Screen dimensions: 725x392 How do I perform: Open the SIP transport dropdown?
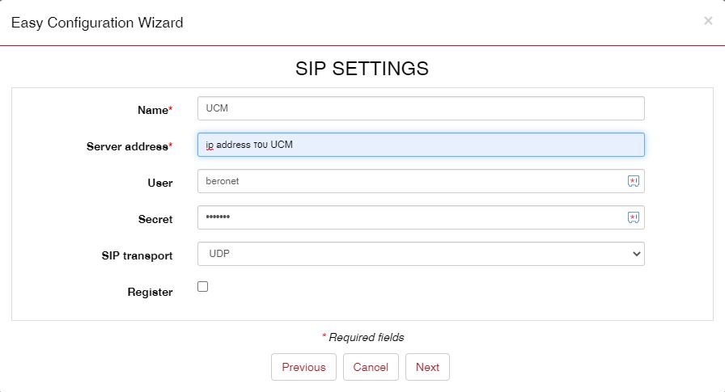point(421,254)
